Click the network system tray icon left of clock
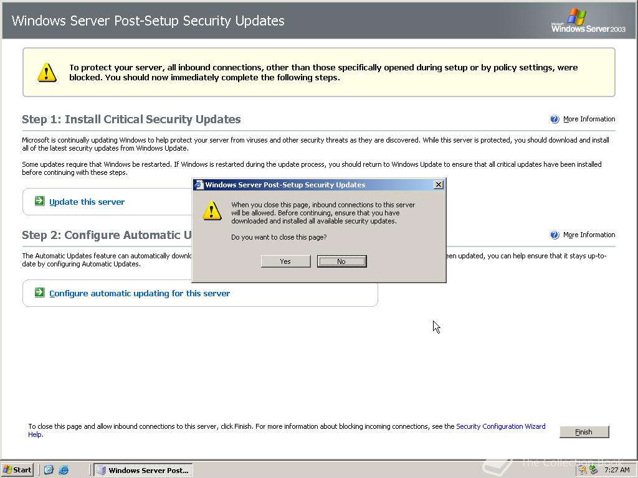This screenshot has width=638, height=478. pyautogui.click(x=593, y=471)
